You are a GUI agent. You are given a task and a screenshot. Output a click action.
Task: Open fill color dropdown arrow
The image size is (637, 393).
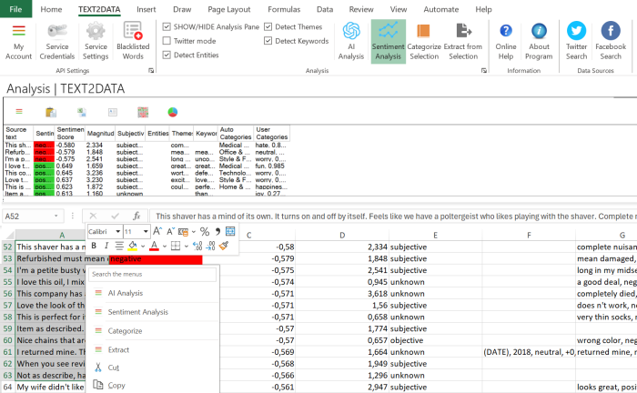point(143,246)
